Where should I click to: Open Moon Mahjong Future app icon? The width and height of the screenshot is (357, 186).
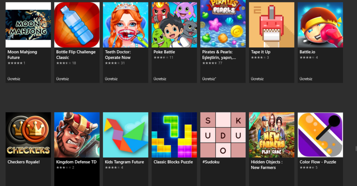pyautogui.click(x=28, y=25)
